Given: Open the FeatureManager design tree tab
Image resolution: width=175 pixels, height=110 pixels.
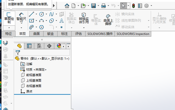Looking at the screenshot, I should pyautogui.click(x=19, y=46).
